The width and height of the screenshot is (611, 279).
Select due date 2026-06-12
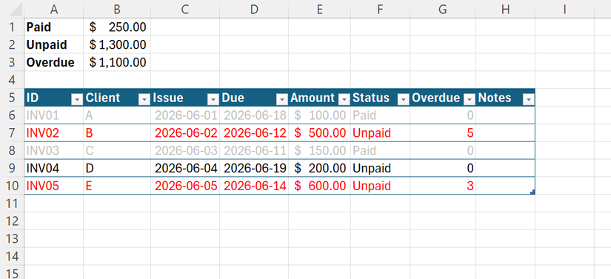tap(254, 133)
